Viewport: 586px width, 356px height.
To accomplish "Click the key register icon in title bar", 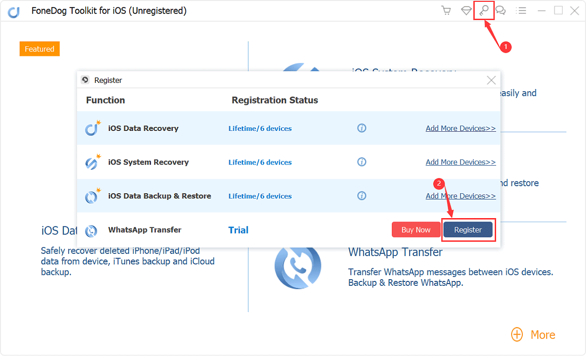I will [484, 10].
